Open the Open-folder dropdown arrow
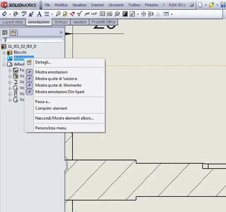The width and height of the screenshot is (226, 212). pos(217,5)
